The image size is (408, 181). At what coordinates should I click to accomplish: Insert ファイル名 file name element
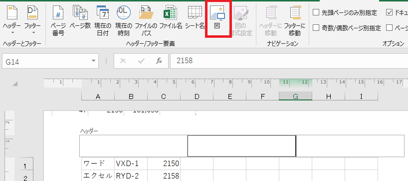click(171, 17)
